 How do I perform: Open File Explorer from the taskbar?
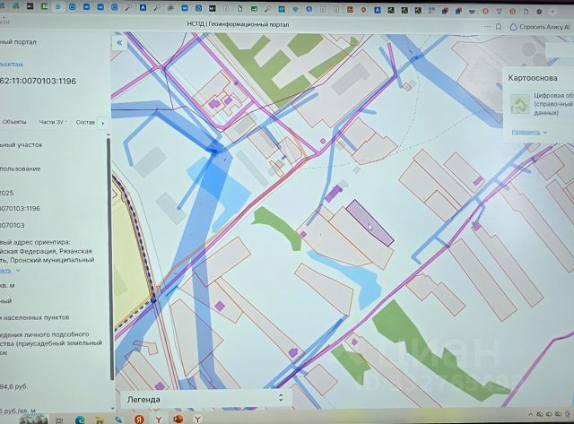[100, 420]
